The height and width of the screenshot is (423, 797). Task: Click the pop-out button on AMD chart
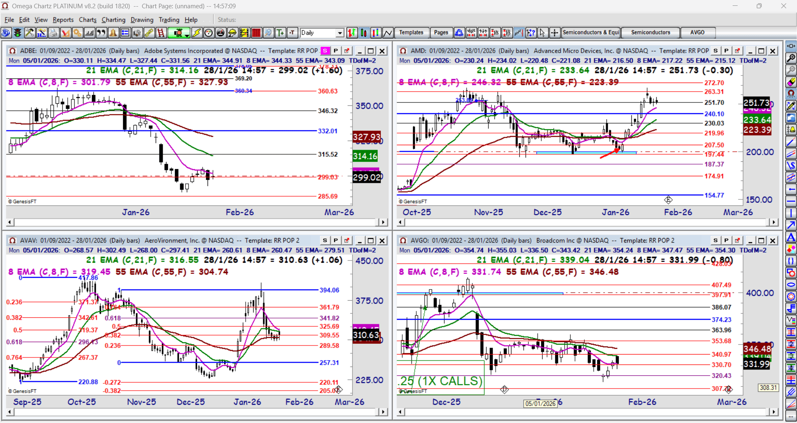(737, 51)
